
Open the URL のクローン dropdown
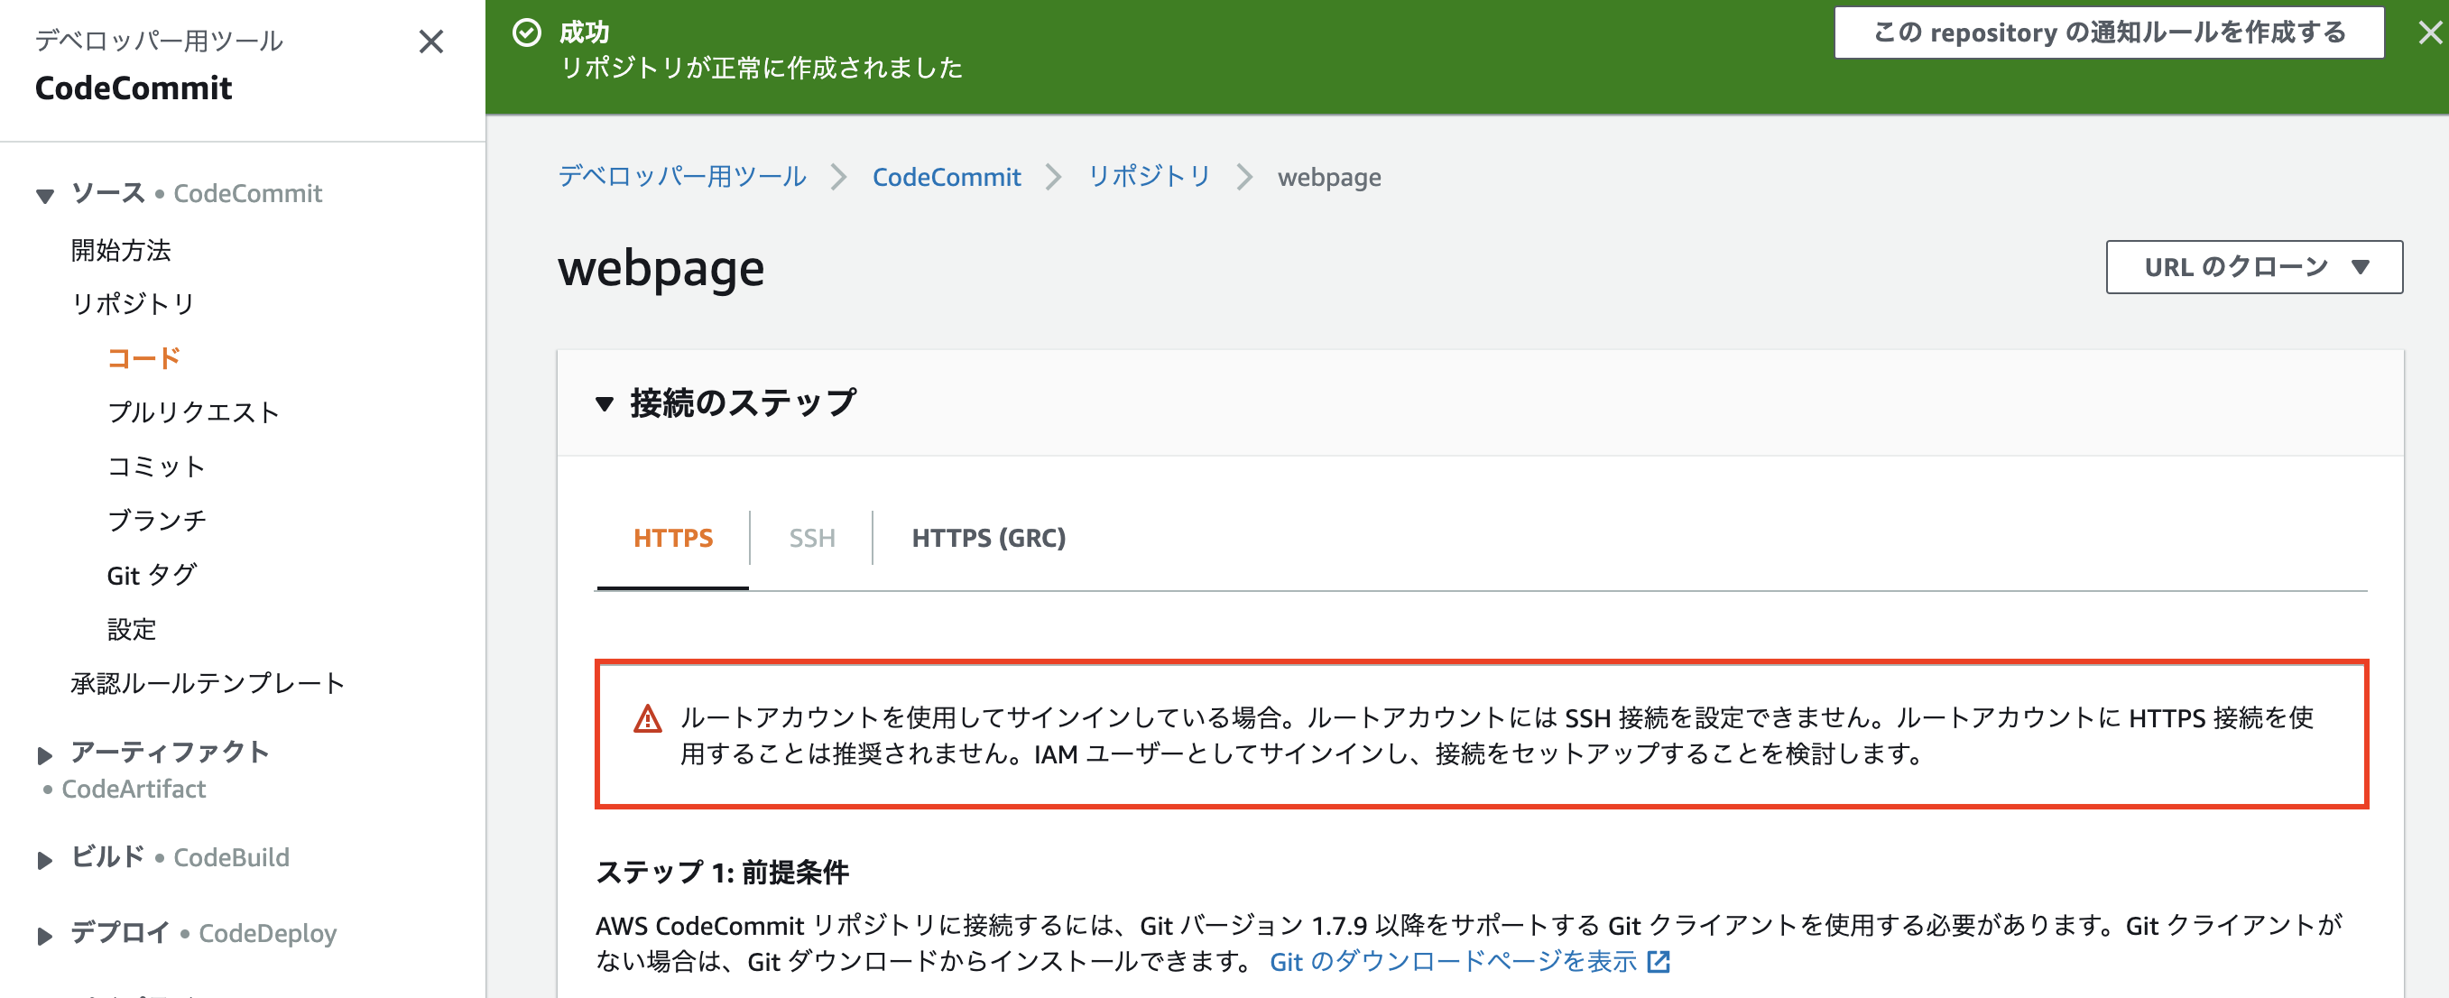click(x=2253, y=267)
